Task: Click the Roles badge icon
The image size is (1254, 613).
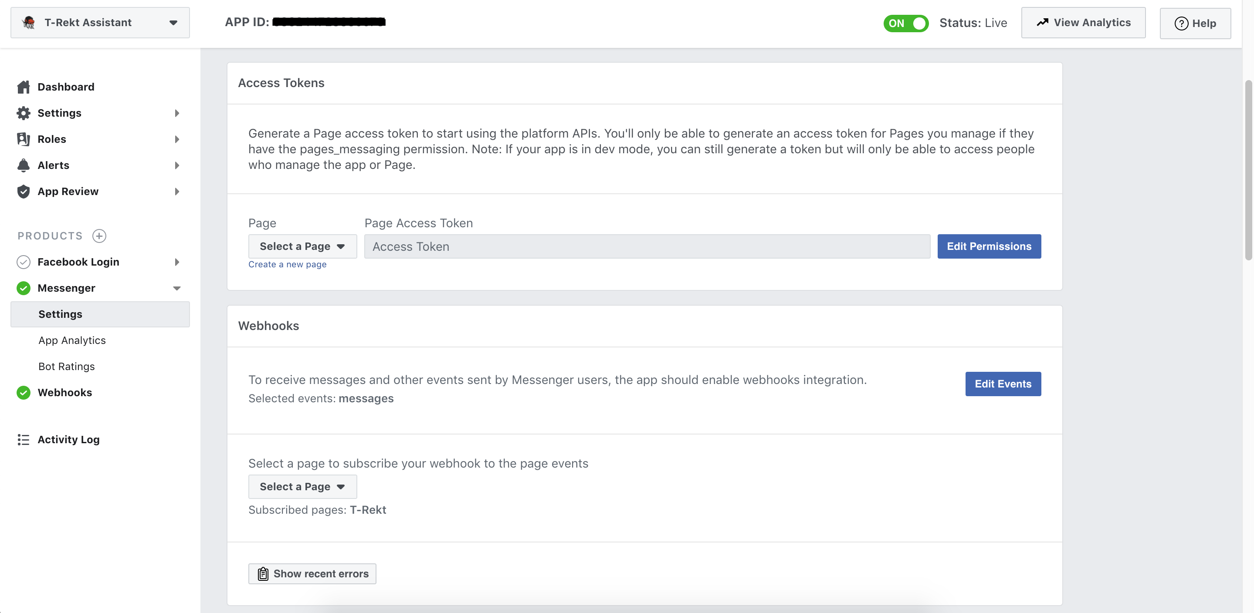Action: tap(24, 139)
